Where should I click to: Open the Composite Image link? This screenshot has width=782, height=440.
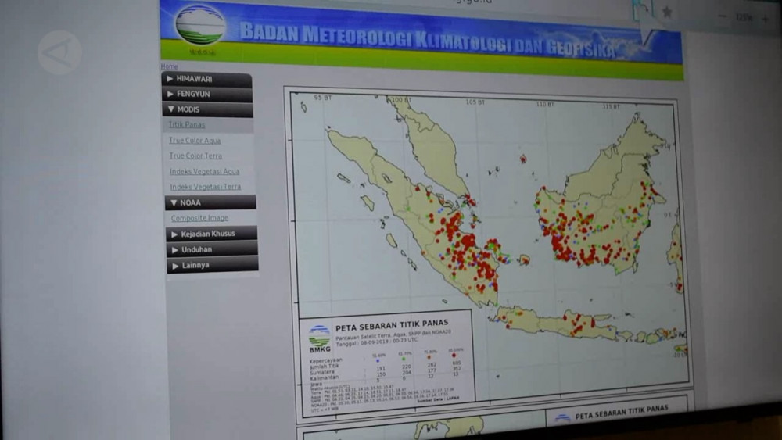(x=199, y=218)
